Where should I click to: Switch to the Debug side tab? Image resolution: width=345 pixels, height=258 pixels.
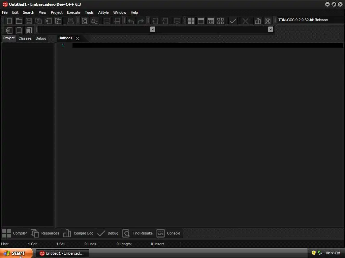click(x=41, y=38)
